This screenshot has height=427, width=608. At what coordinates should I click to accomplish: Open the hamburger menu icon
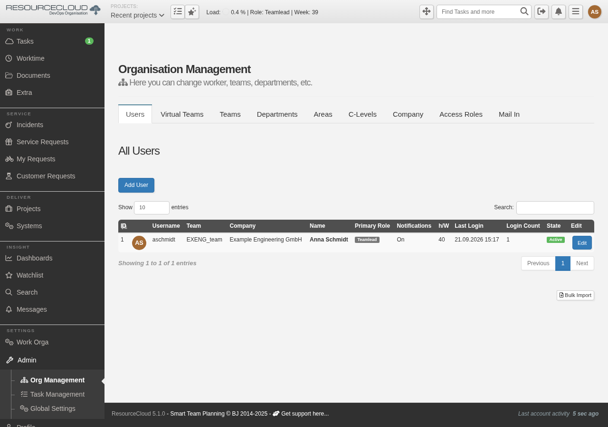(x=576, y=12)
